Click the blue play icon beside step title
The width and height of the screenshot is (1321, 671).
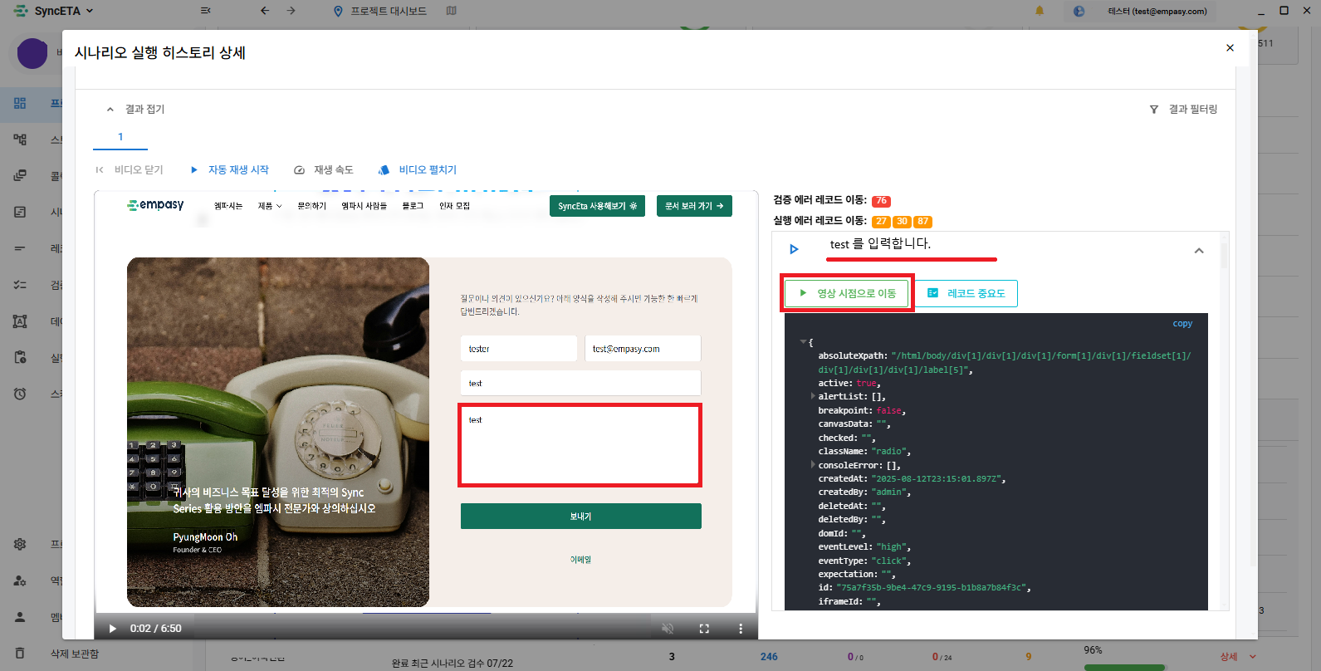click(794, 249)
